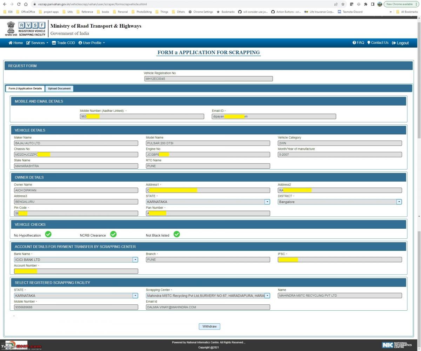Toggle the Chrome side panel
The width and height of the screenshot is (421, 351).
(x=373, y=4)
